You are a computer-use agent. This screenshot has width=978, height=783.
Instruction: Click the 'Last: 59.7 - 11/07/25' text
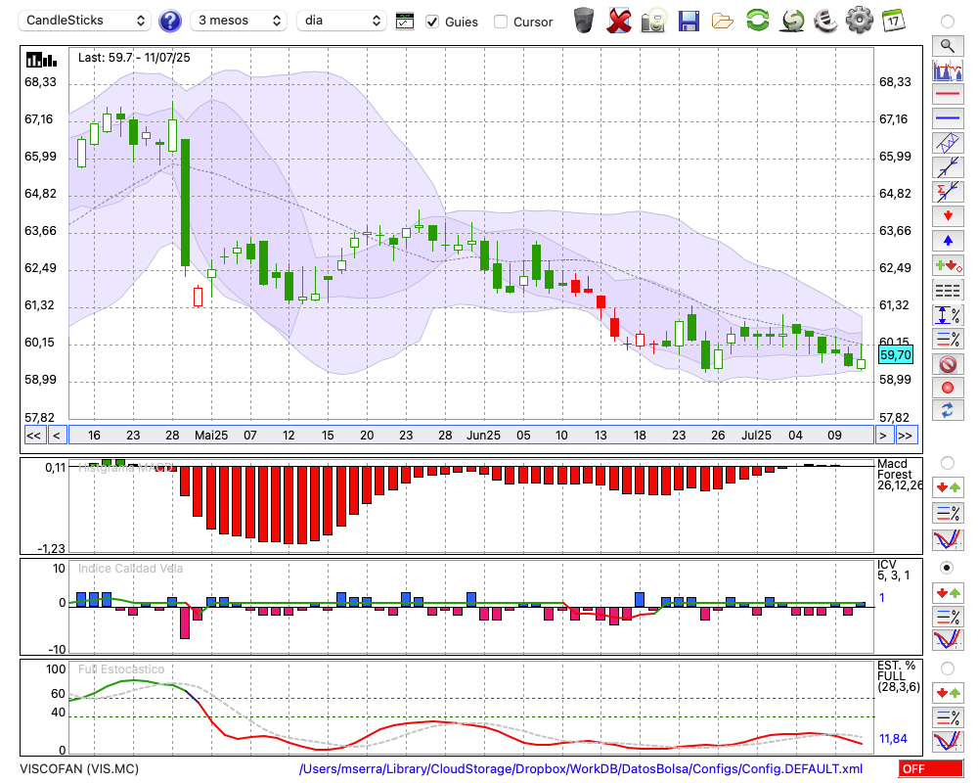click(x=134, y=58)
